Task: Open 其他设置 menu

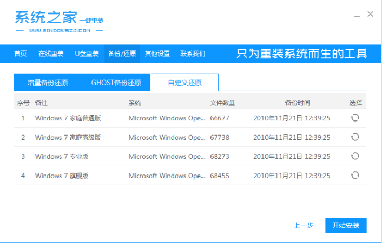Action: pos(157,53)
